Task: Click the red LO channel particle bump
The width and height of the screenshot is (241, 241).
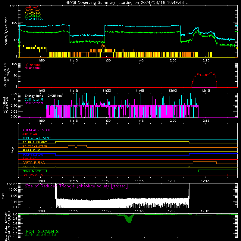Action: click(204, 80)
